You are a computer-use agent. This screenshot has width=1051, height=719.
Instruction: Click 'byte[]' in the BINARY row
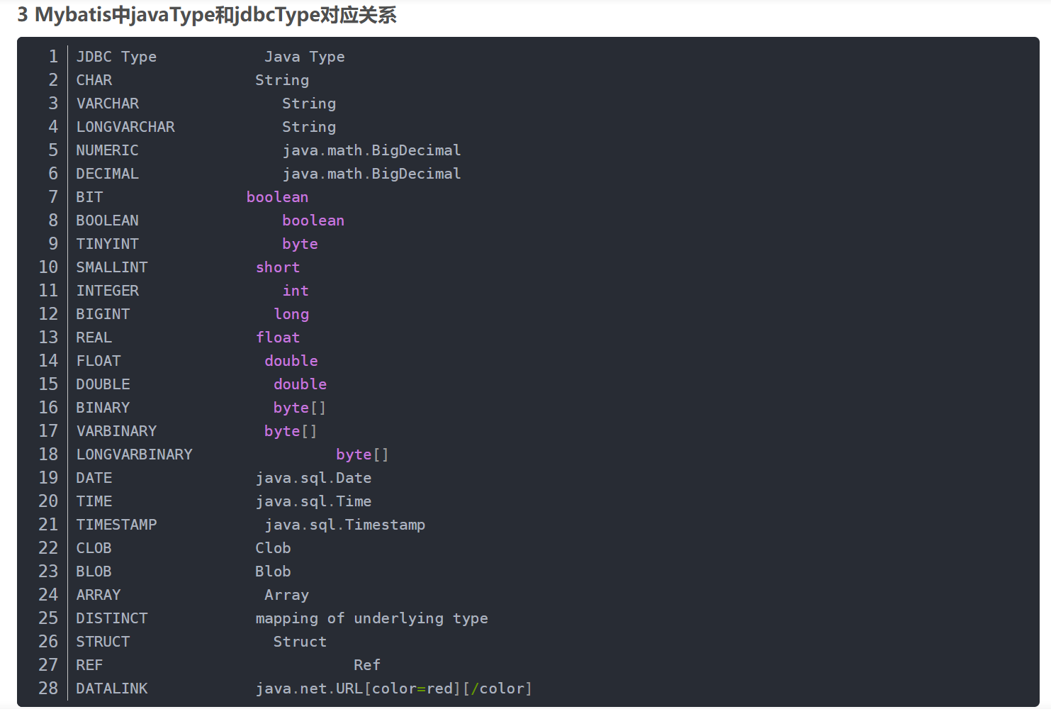(300, 408)
